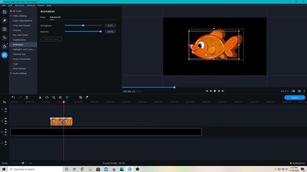Select the More Tools blue sidebar icon
307x172 pixels.
click(4, 55)
